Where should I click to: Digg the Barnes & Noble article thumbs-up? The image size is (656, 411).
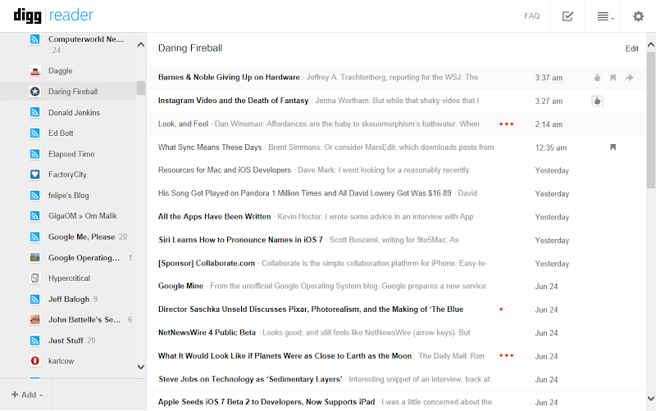(x=597, y=78)
